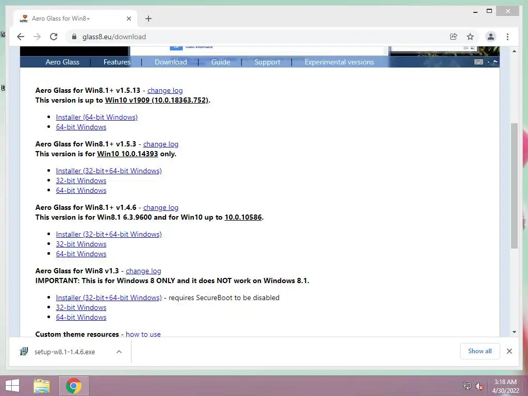Open change log for v1.4.6
528x396 pixels.
pos(161,207)
